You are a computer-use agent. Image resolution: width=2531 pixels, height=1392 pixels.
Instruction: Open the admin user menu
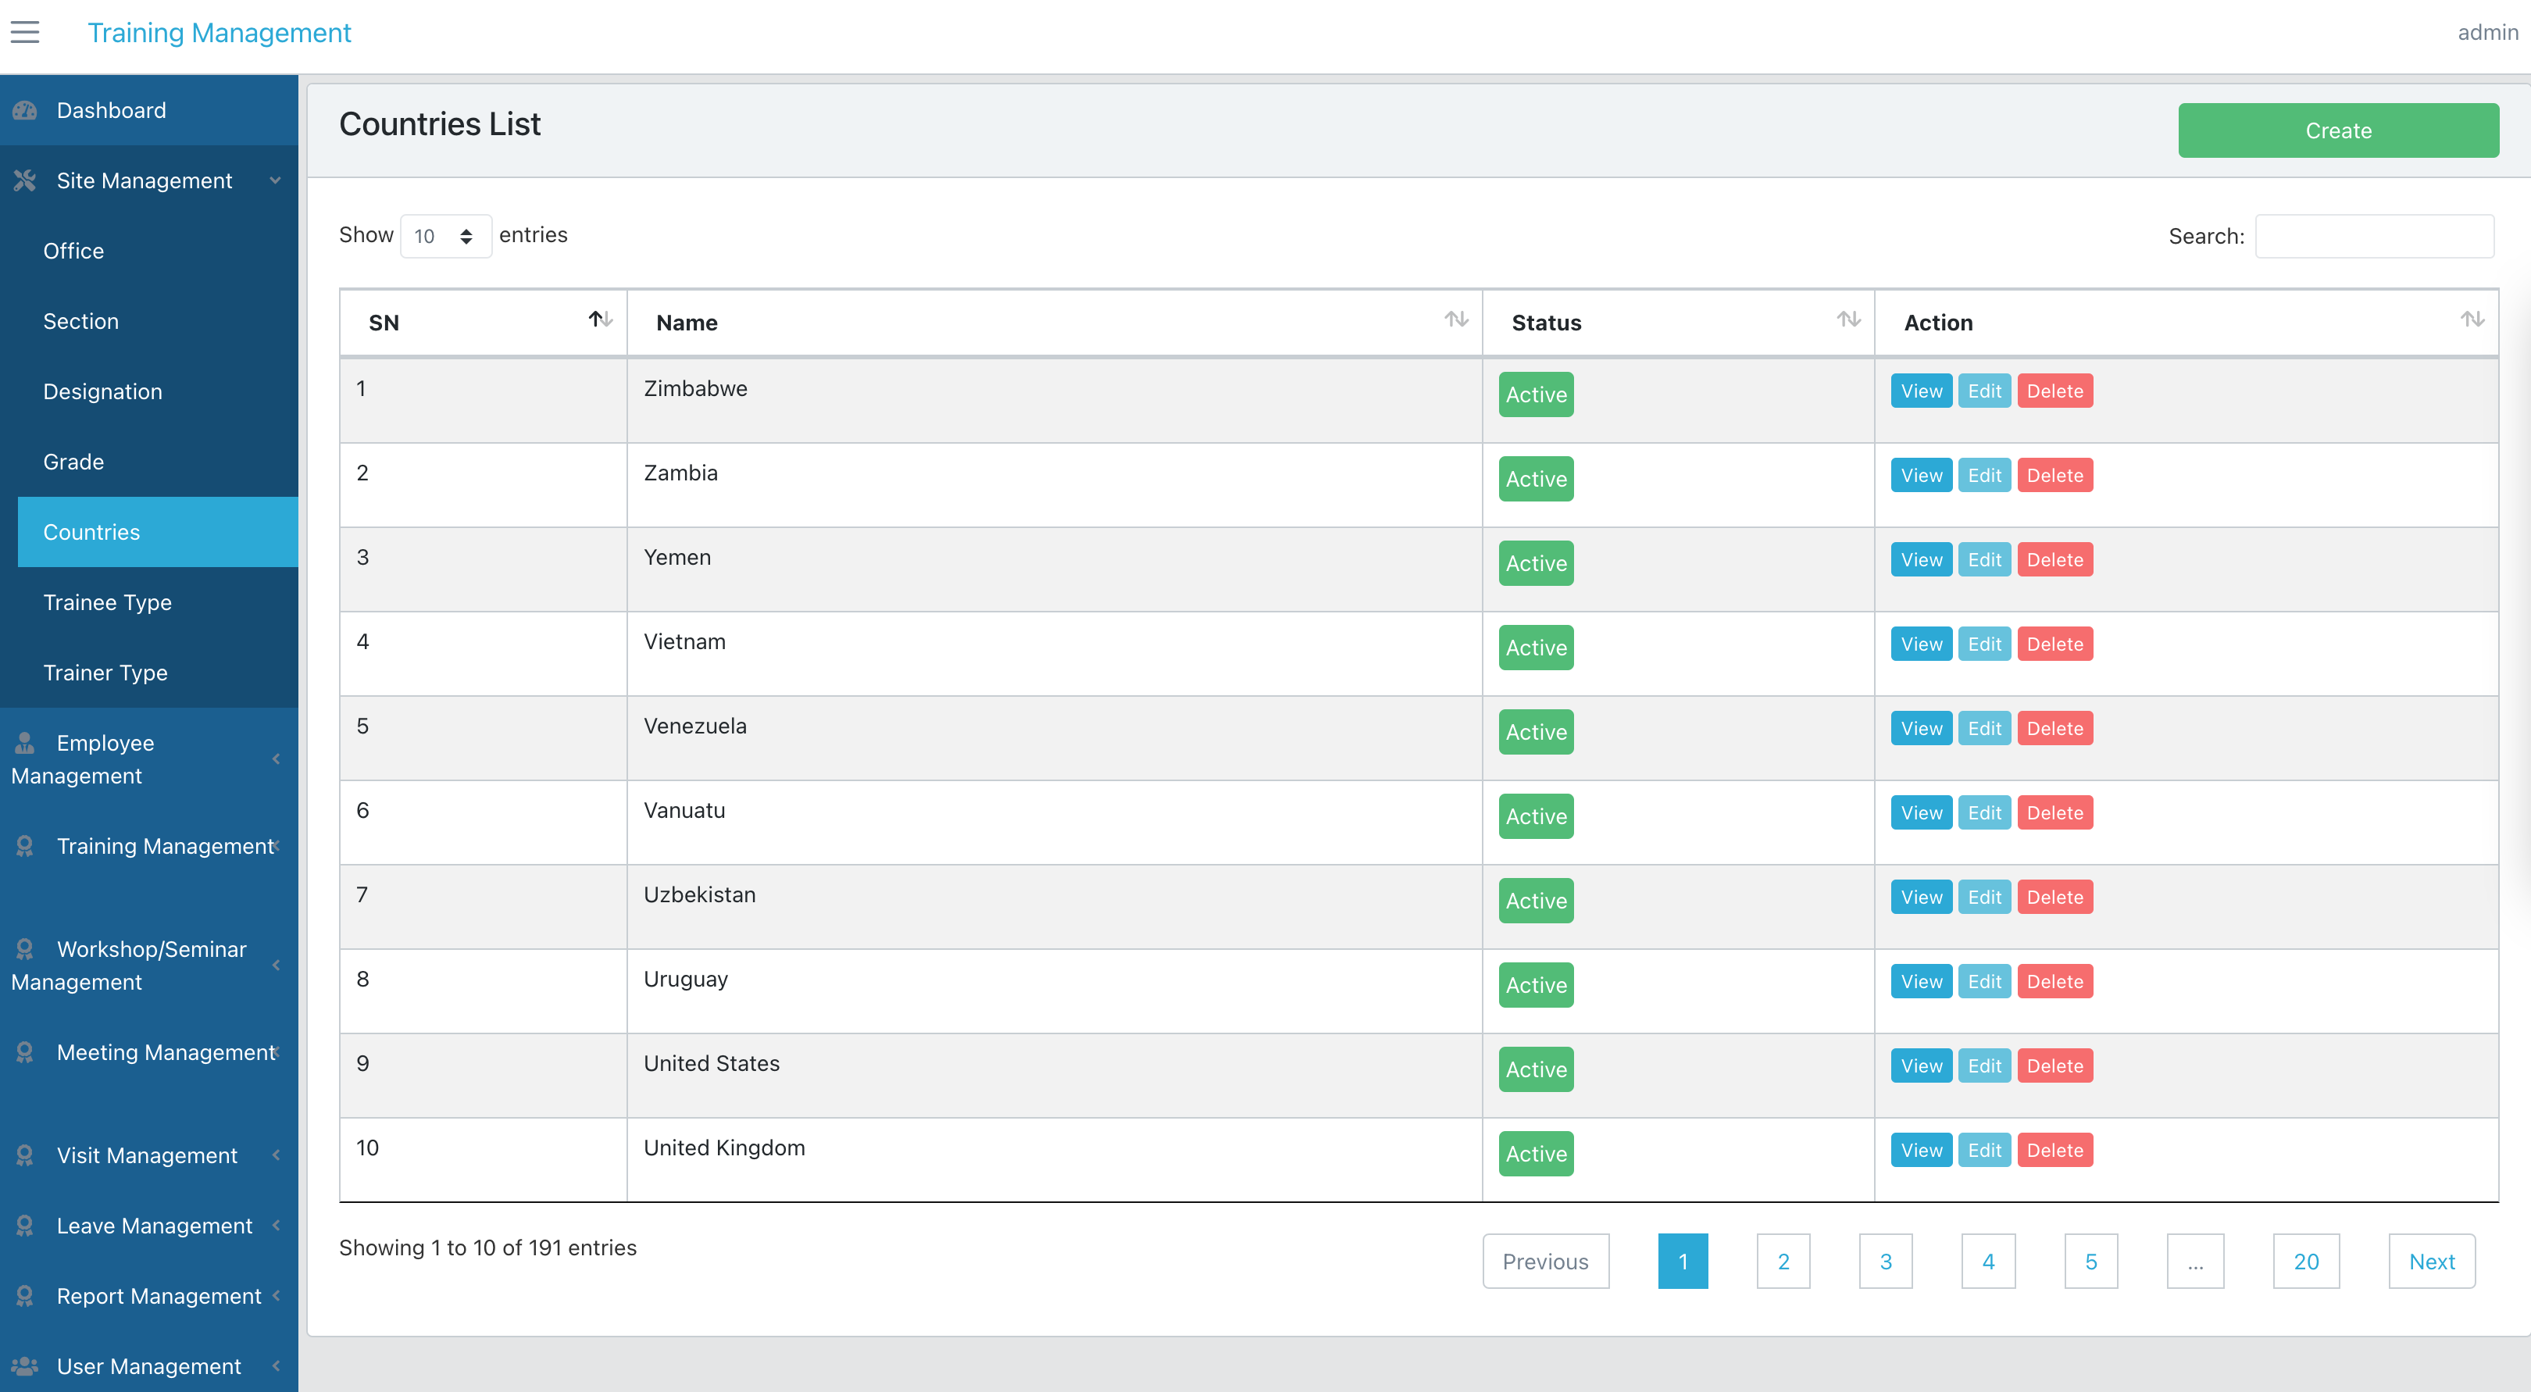pos(2486,33)
